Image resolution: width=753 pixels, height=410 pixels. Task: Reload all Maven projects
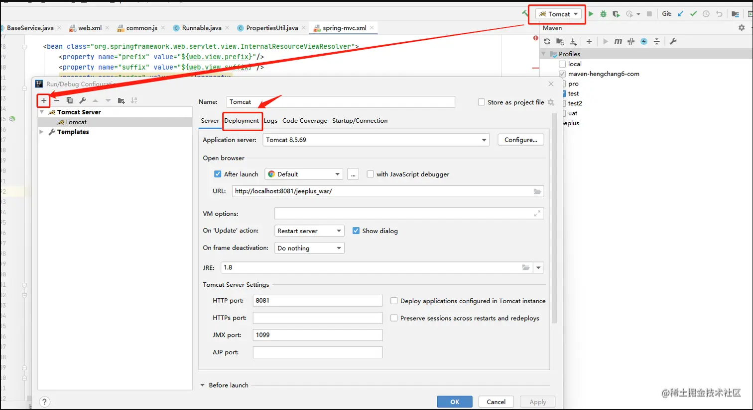[x=547, y=41]
